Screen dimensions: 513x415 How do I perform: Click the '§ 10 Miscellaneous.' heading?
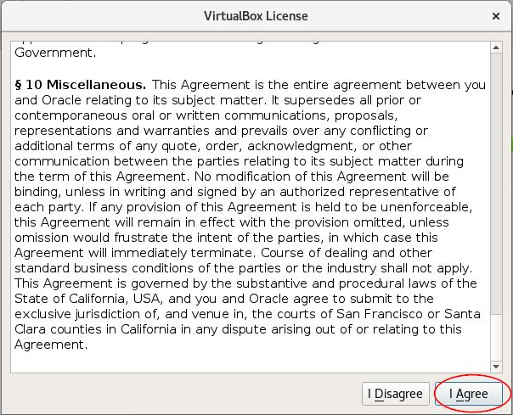click(x=82, y=85)
